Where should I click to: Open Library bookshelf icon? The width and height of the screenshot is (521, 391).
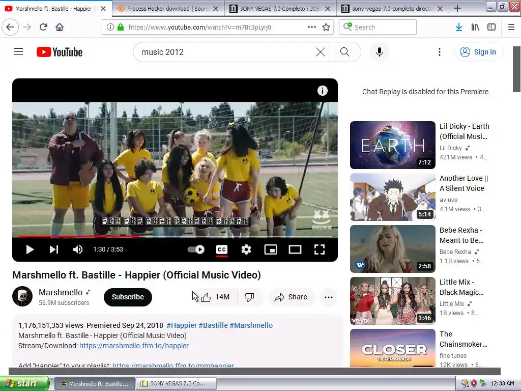point(475,27)
